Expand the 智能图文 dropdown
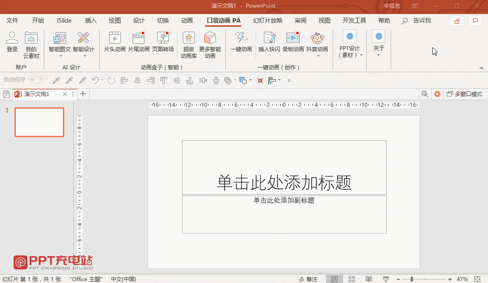Viewport: 488px width, 283px height. point(60,56)
